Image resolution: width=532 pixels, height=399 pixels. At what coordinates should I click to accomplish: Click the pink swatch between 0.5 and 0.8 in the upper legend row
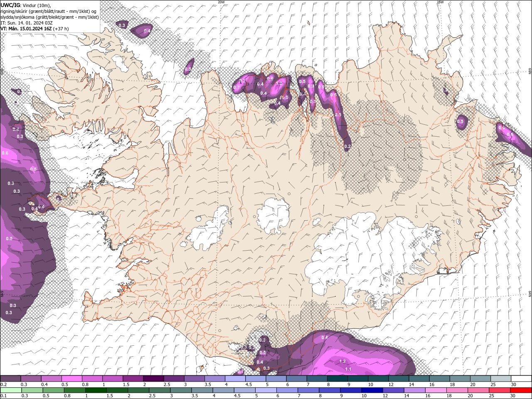[x=71, y=379]
